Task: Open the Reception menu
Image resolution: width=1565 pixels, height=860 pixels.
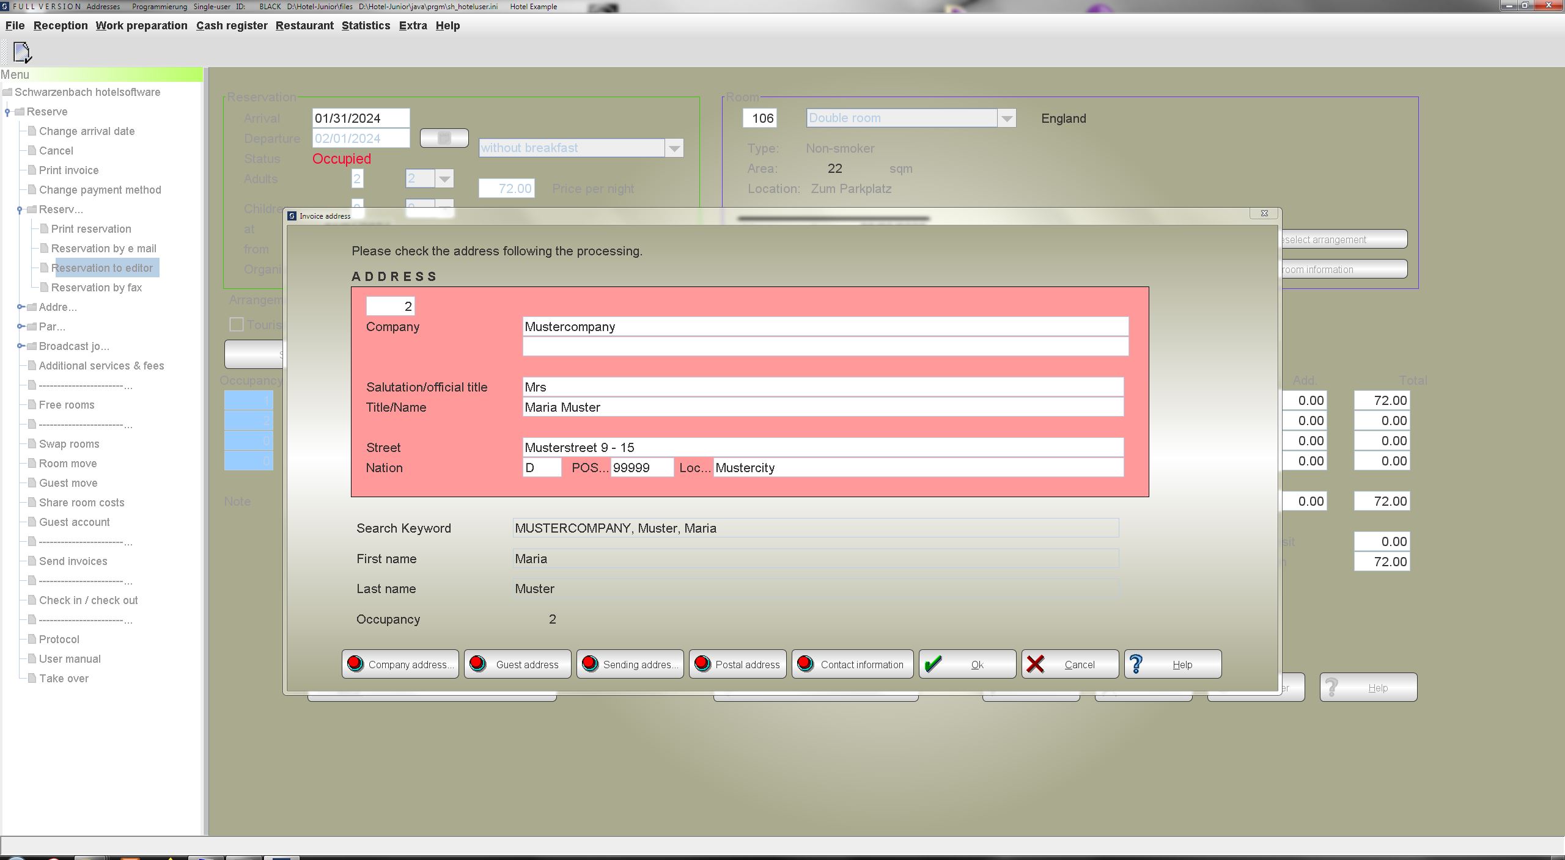Action: click(x=61, y=26)
